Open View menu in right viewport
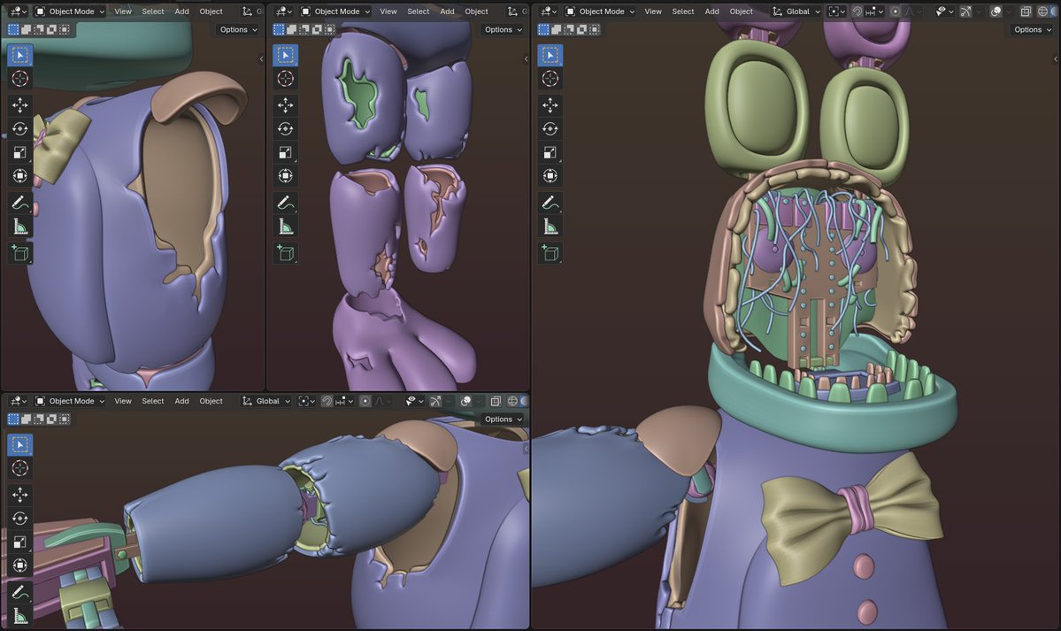1061x631 pixels. coord(653,12)
